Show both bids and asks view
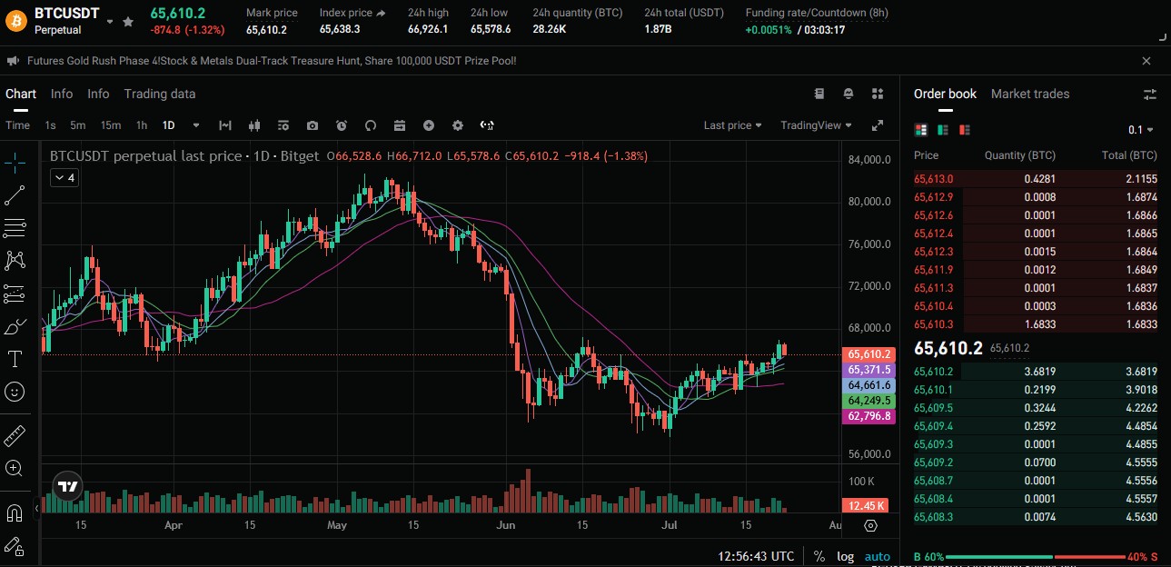Image resolution: width=1171 pixels, height=567 pixels. tap(921, 130)
